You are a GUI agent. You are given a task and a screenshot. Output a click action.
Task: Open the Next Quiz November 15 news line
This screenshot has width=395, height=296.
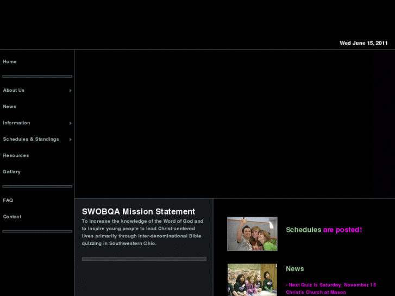pyautogui.click(x=331, y=285)
